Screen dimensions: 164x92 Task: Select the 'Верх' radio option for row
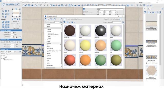[x=15, y=45]
